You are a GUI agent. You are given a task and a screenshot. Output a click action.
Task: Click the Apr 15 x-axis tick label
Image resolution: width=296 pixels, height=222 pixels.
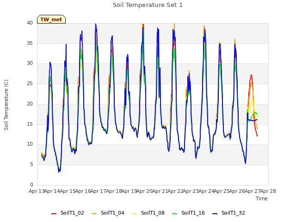(68, 191)
